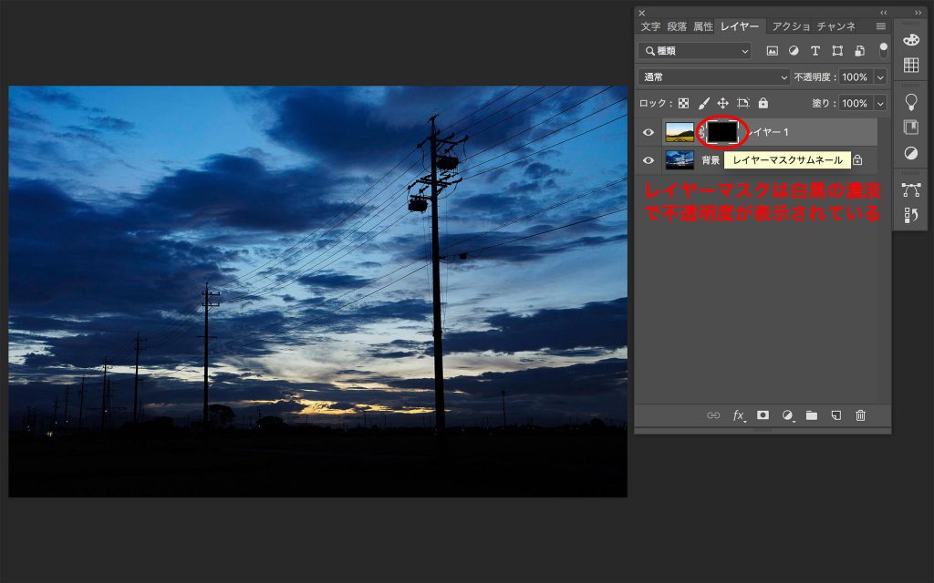934x583 pixels.
Task: Switch to アクション tab
Action: [x=791, y=26]
